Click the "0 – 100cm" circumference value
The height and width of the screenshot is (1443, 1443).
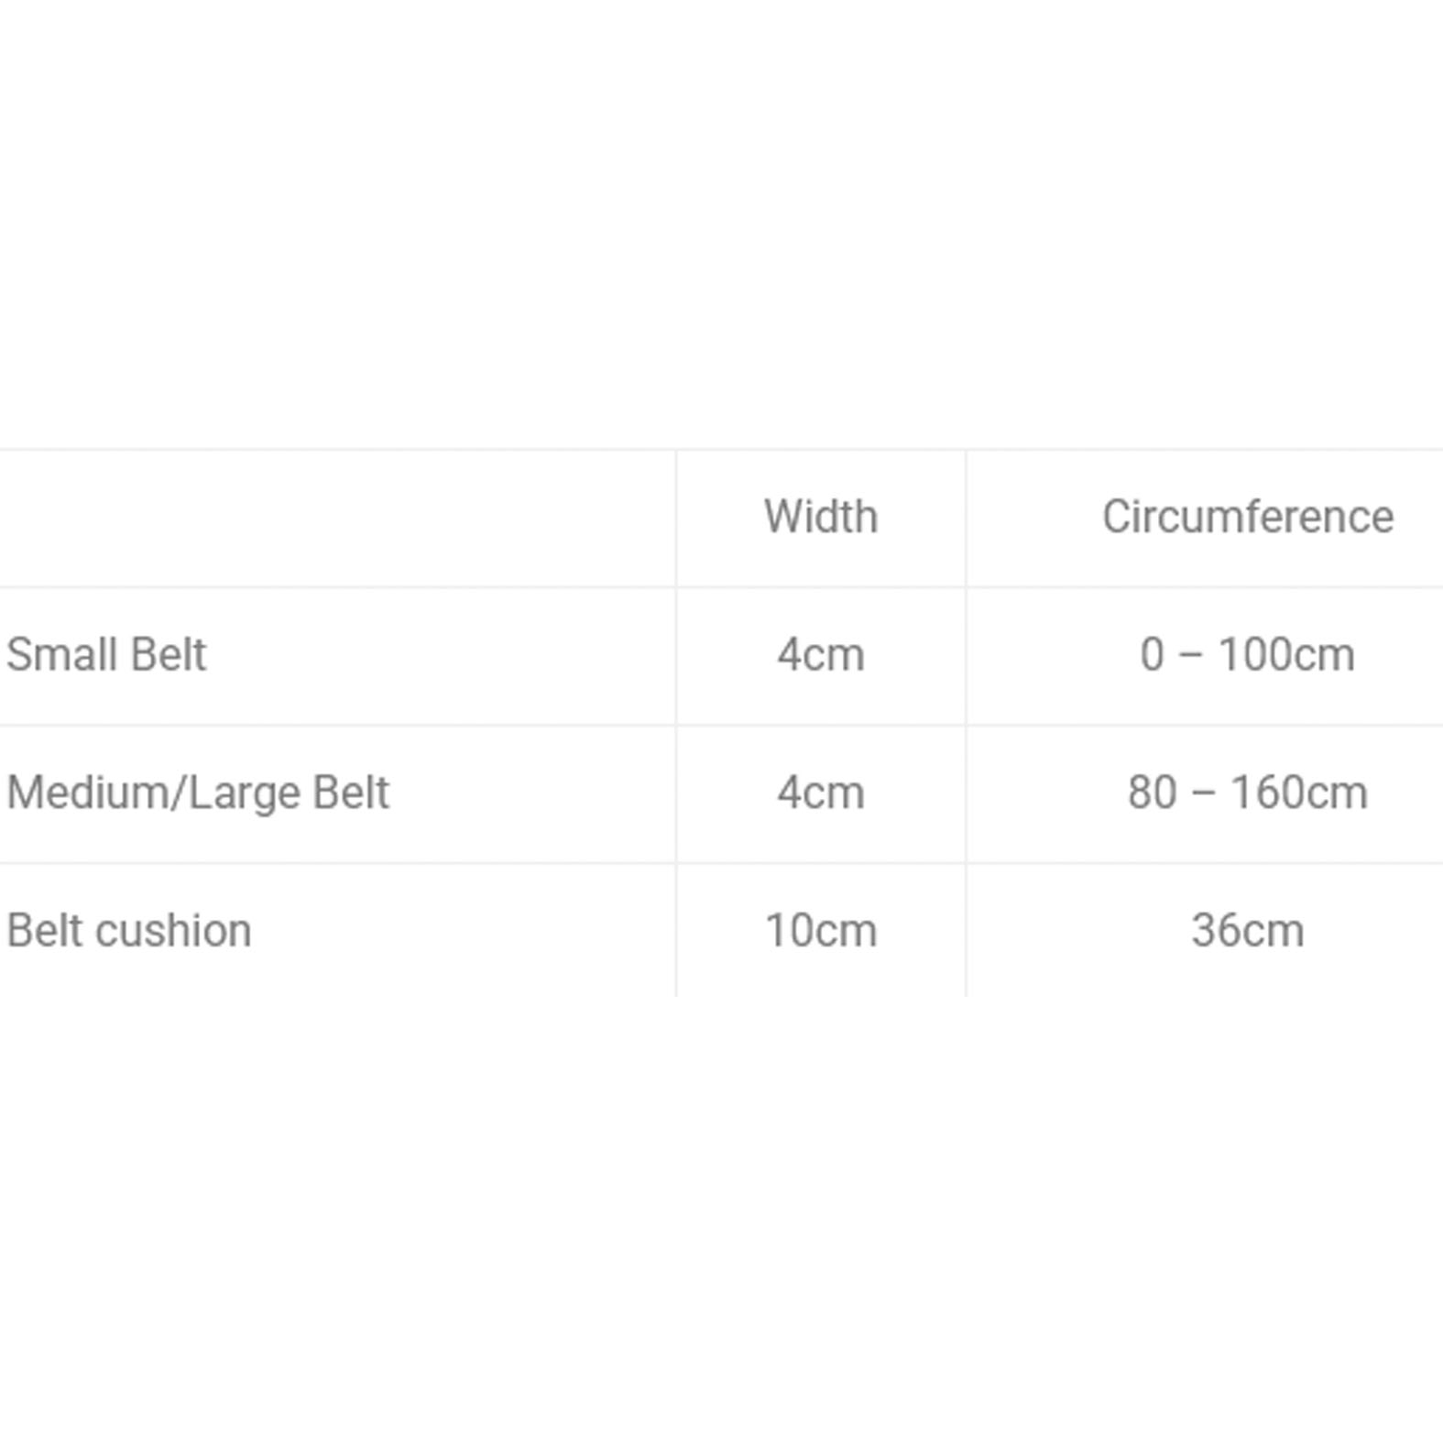click(1247, 655)
